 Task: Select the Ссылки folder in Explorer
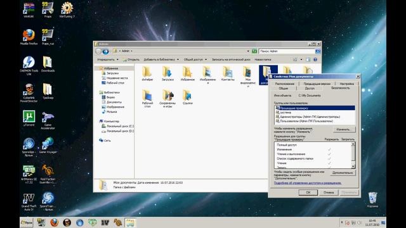coord(188,97)
